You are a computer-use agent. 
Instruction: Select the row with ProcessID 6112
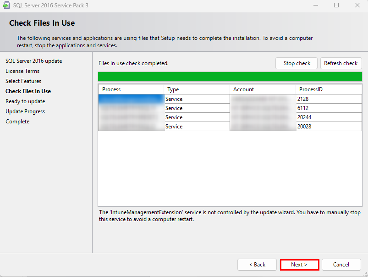(230, 108)
